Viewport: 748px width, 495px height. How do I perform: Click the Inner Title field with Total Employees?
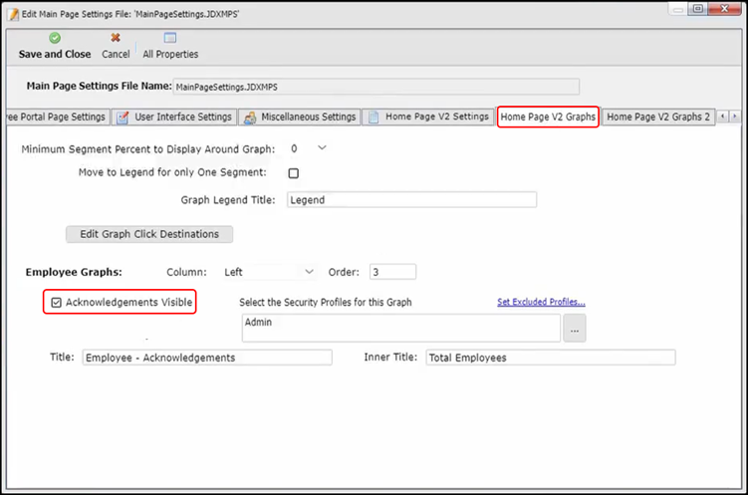pos(550,358)
